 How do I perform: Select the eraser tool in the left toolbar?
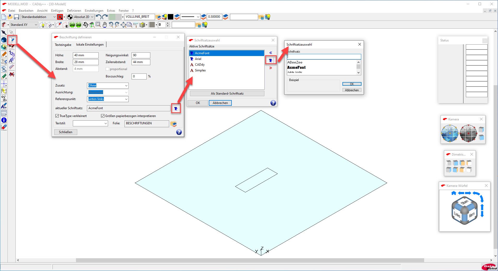pyautogui.click(x=4, y=127)
